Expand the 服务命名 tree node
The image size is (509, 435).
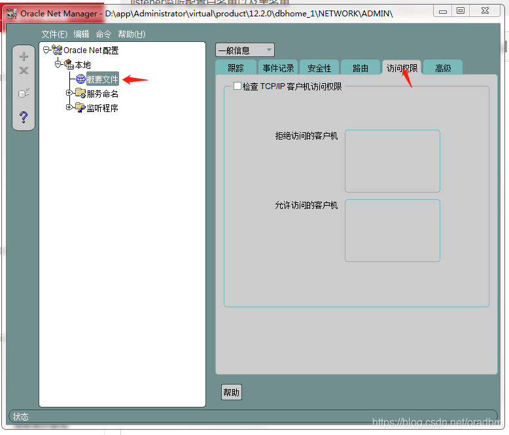[x=69, y=93]
